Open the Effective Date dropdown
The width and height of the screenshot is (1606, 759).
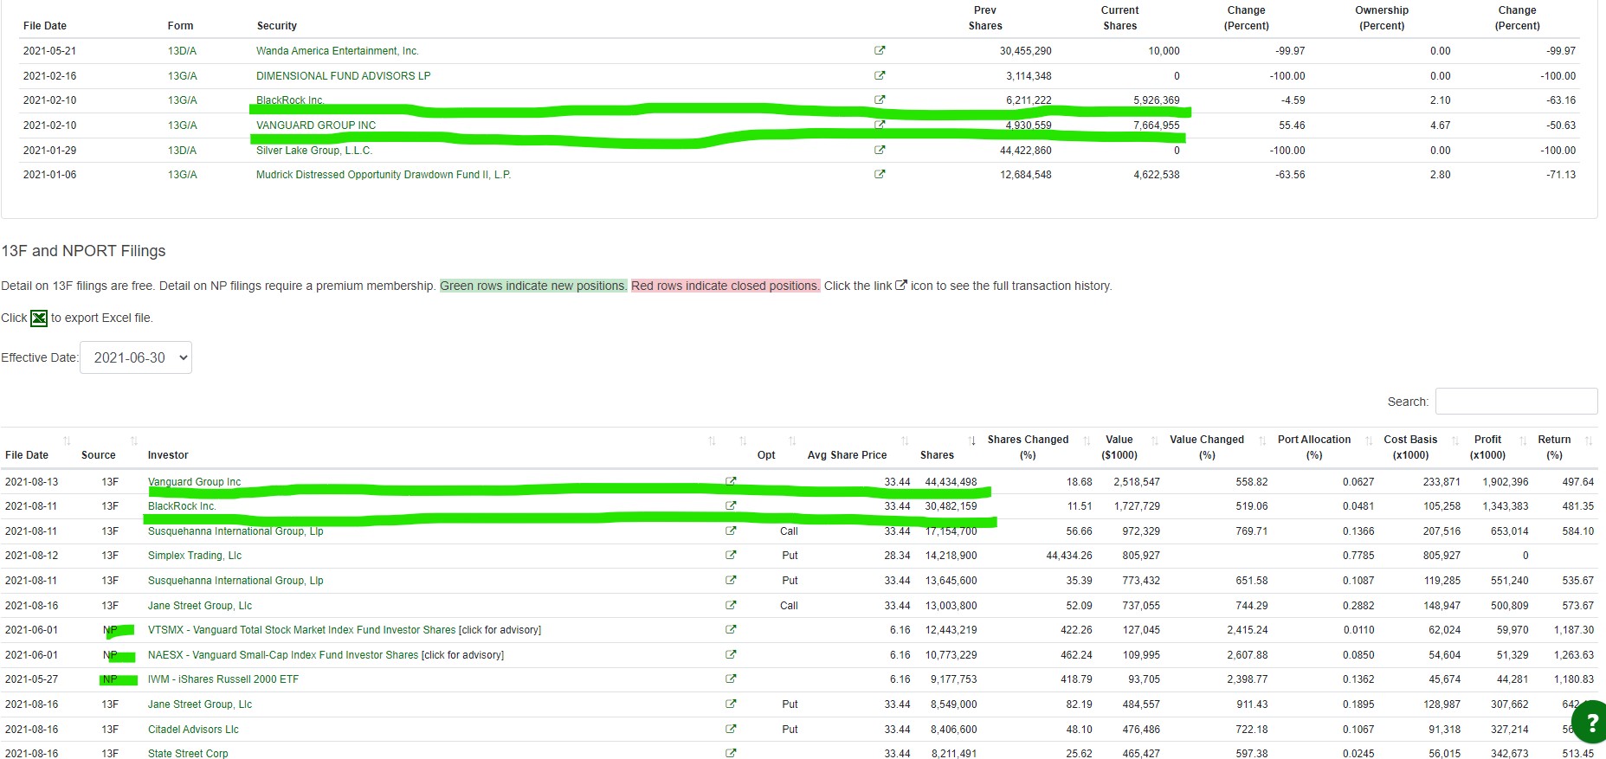(x=136, y=357)
